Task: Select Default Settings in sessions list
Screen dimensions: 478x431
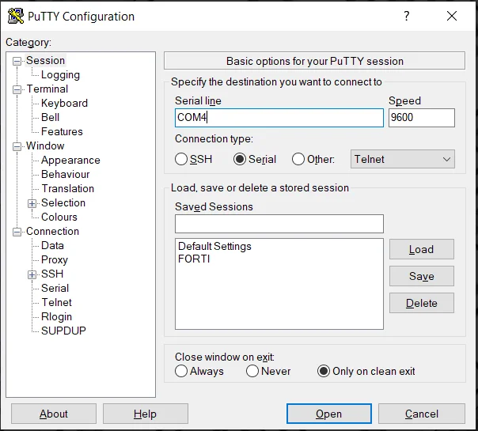Action: (x=214, y=246)
